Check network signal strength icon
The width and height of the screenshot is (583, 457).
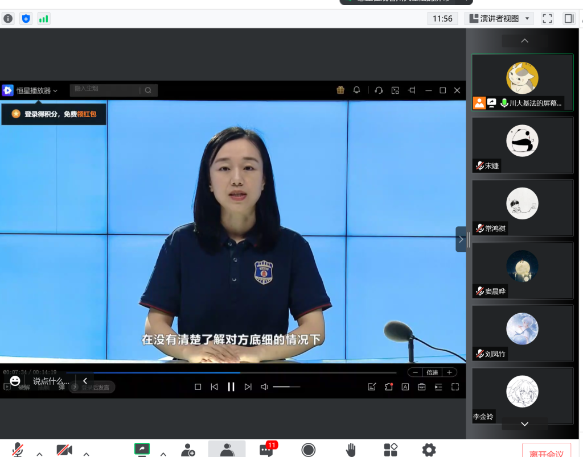[x=43, y=19]
